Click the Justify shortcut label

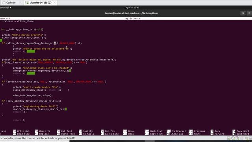pos(88,131)
